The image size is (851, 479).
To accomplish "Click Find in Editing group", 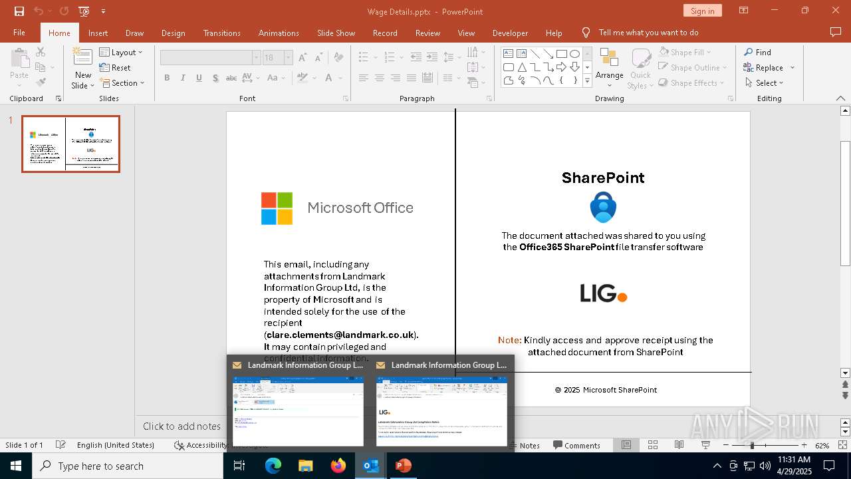I will 757,52.
